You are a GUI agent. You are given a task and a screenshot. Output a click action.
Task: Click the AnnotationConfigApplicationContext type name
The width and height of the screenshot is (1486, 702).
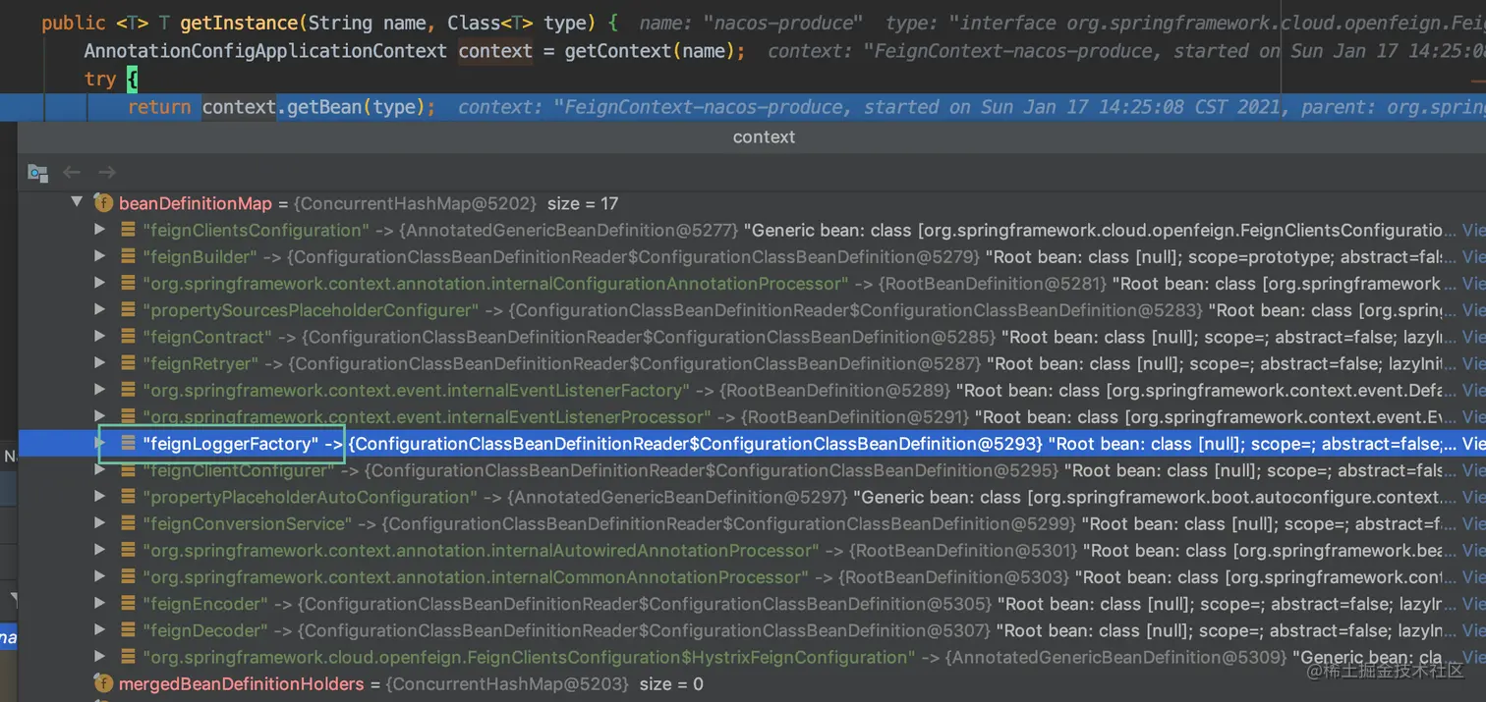point(265,51)
